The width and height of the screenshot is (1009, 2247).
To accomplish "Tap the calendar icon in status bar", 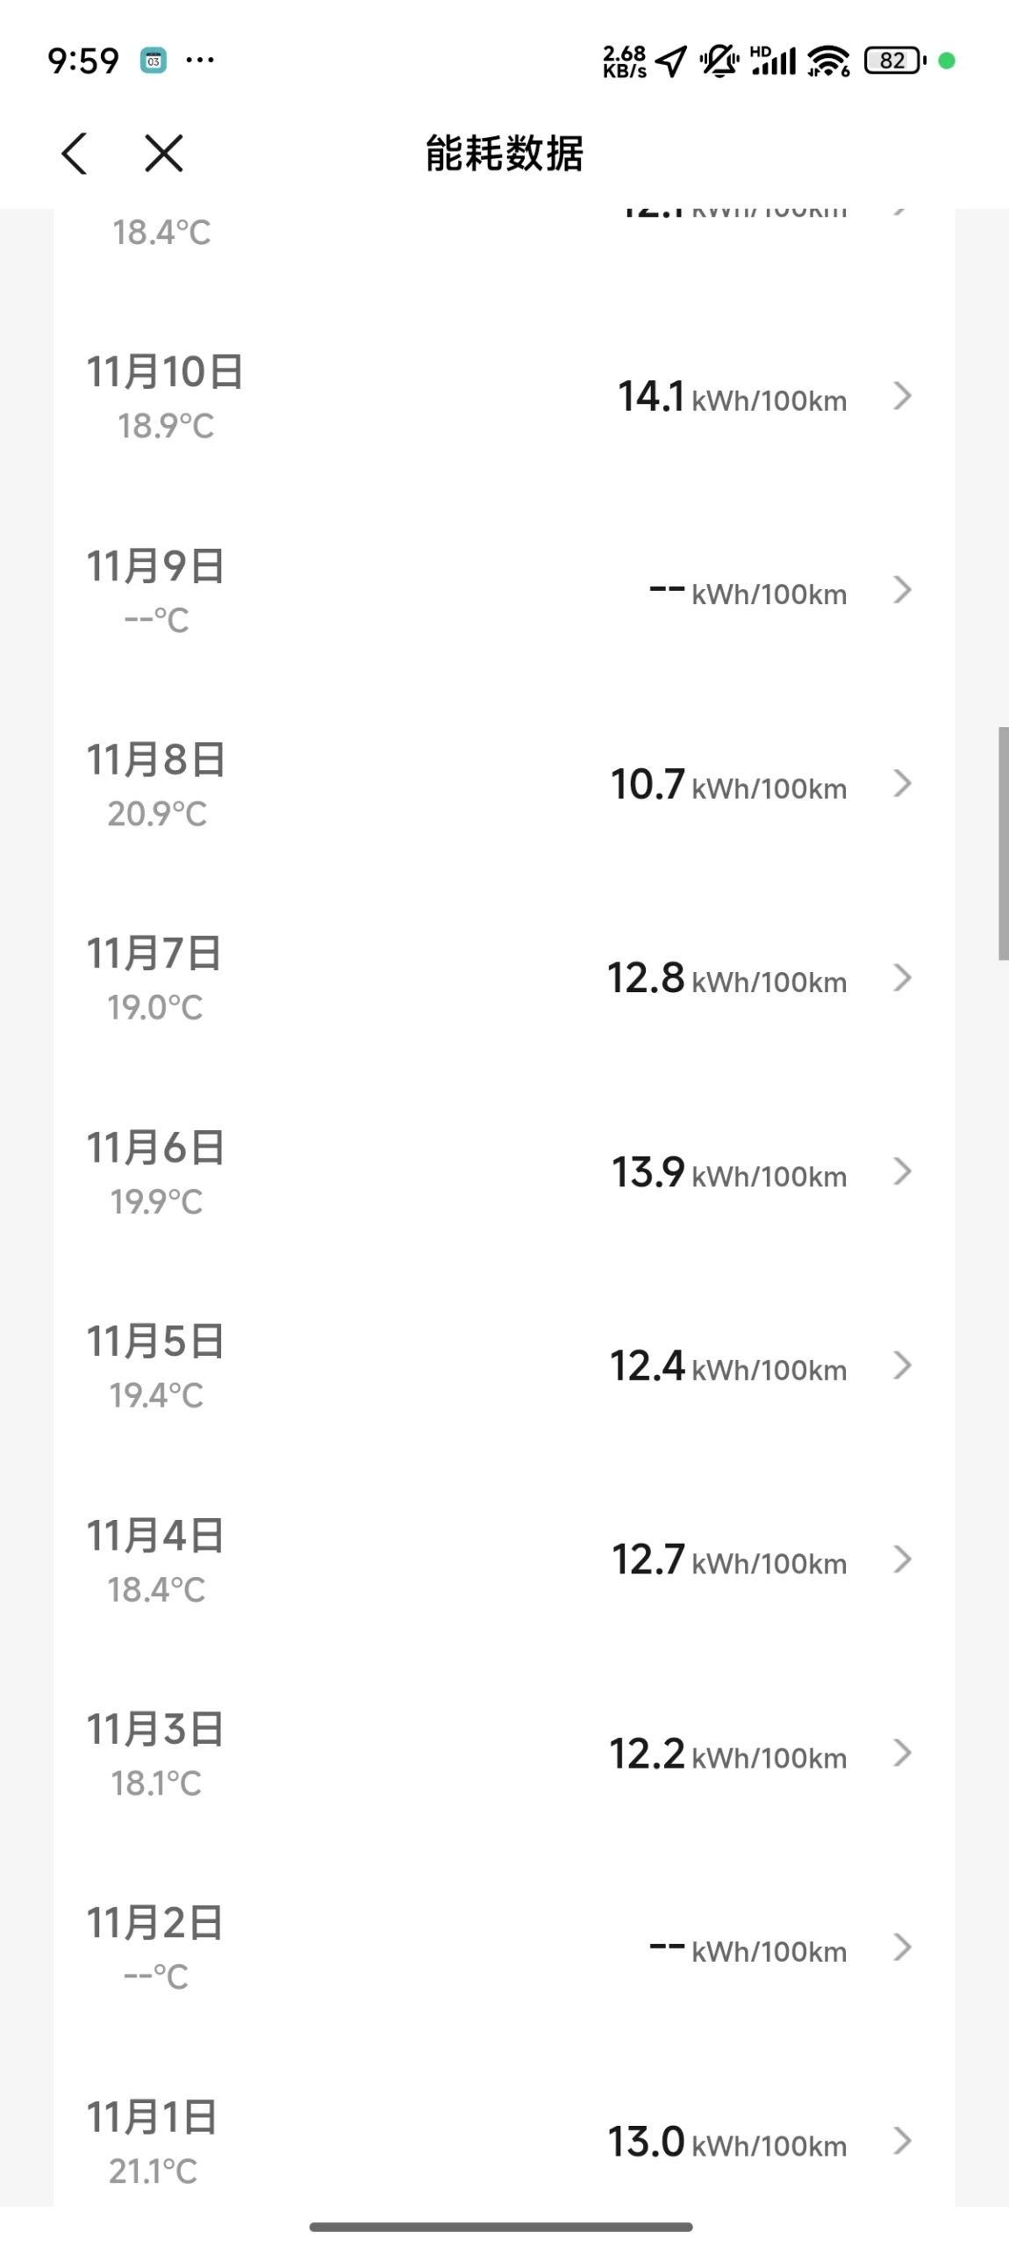I will pos(154,61).
